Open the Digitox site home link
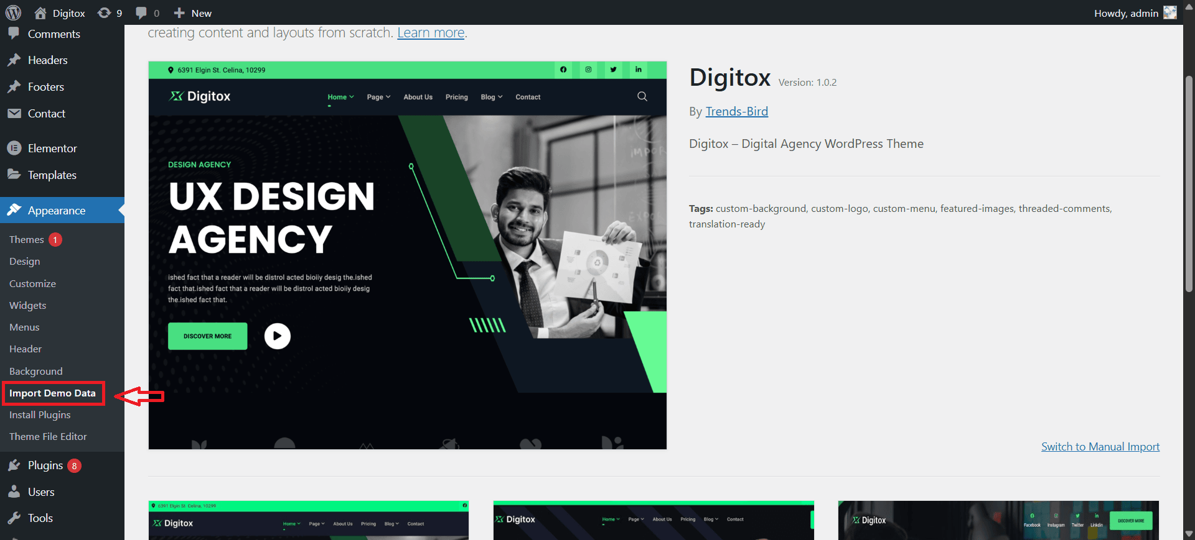Viewport: 1195px width, 540px height. (x=60, y=13)
